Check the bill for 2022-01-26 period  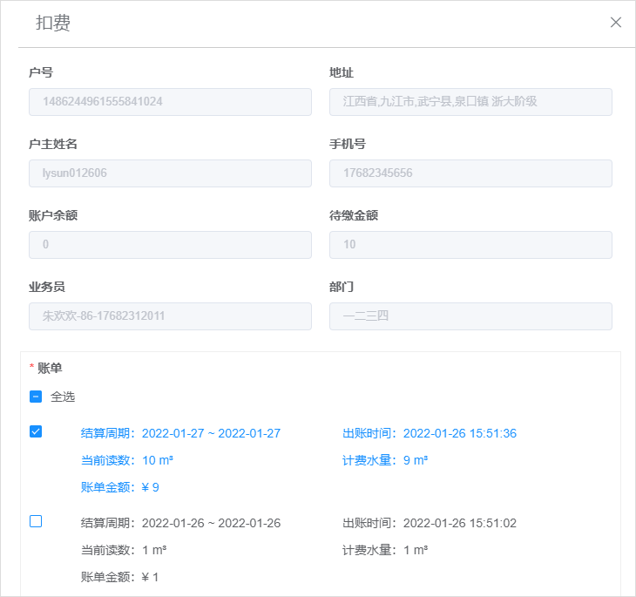[x=36, y=521]
